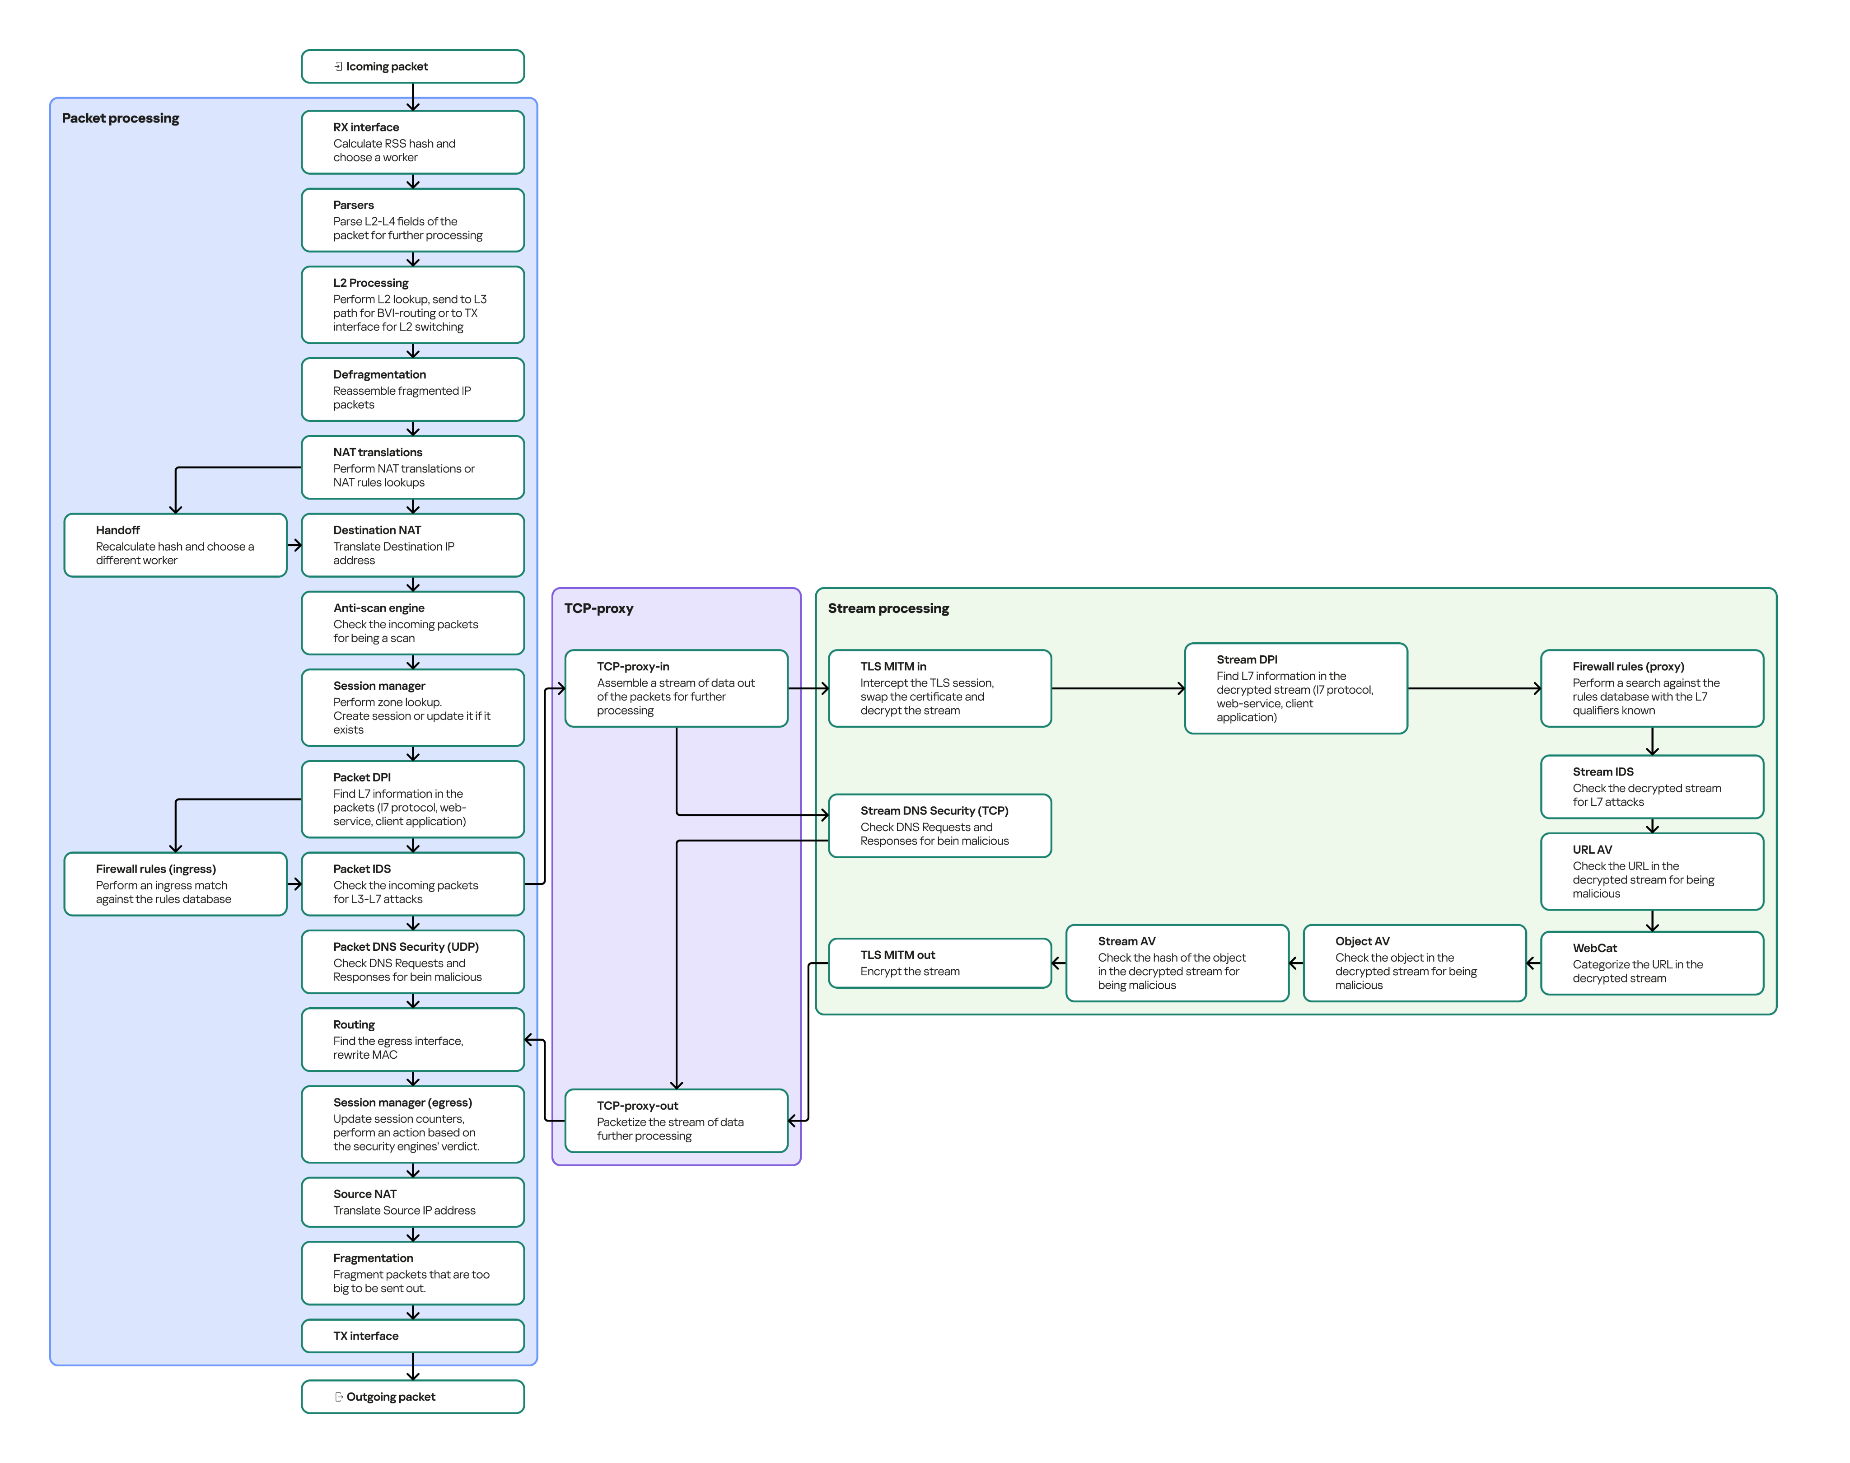Select the TX interface block
The image size is (1850, 1463).
point(413,1336)
